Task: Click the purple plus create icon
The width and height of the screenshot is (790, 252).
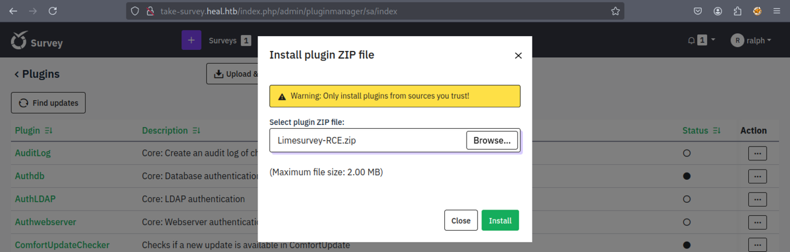Action: pos(191,40)
